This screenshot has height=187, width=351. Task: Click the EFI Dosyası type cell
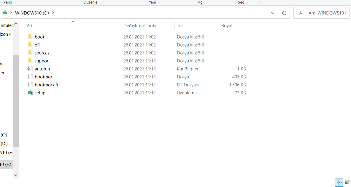pos(188,85)
